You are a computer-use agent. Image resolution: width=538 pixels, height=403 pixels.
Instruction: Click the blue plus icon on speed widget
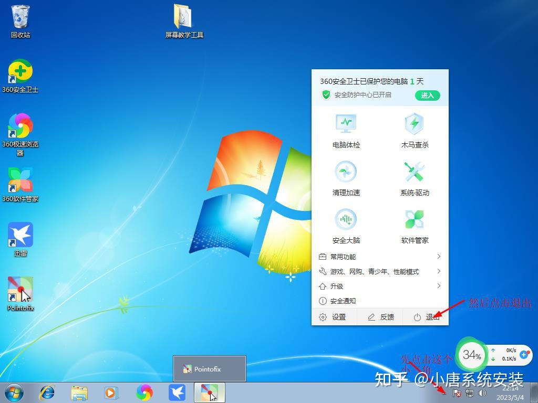[524, 354]
